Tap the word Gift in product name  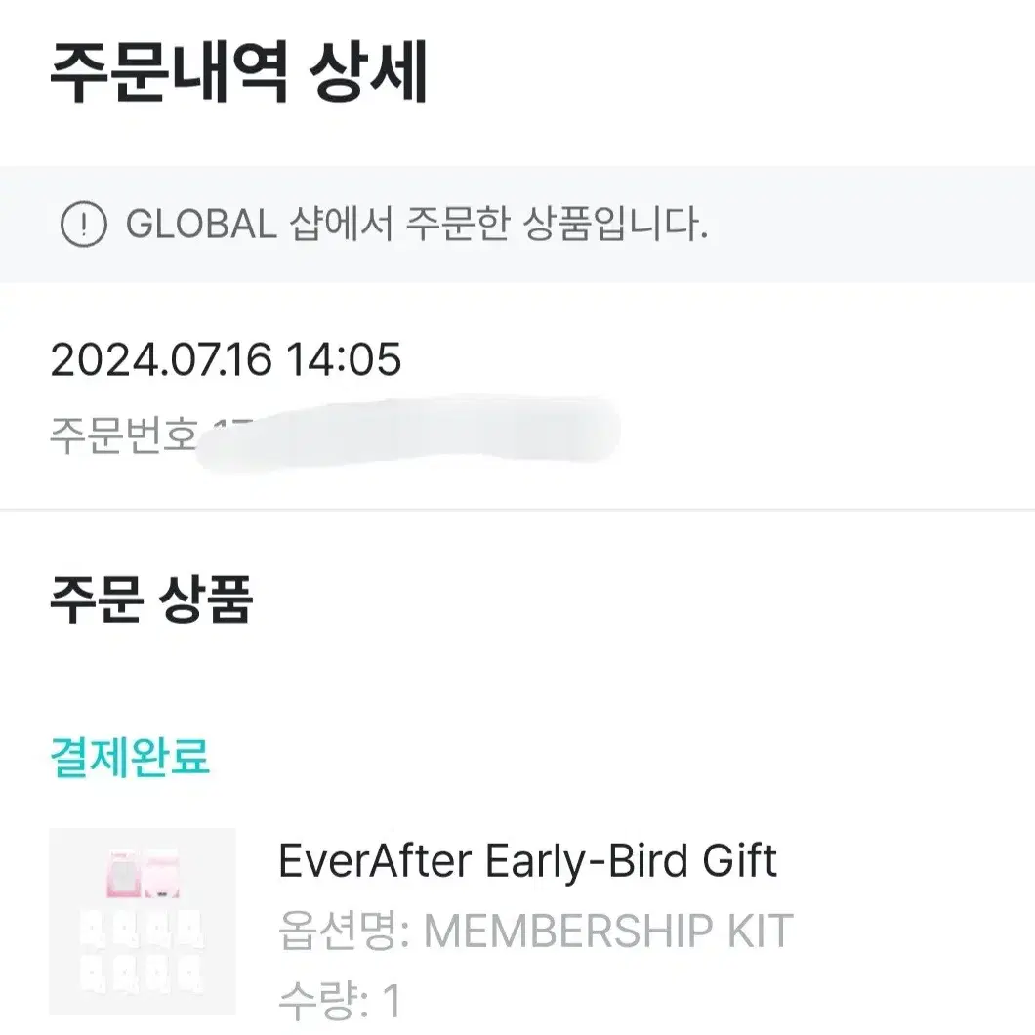point(739,861)
